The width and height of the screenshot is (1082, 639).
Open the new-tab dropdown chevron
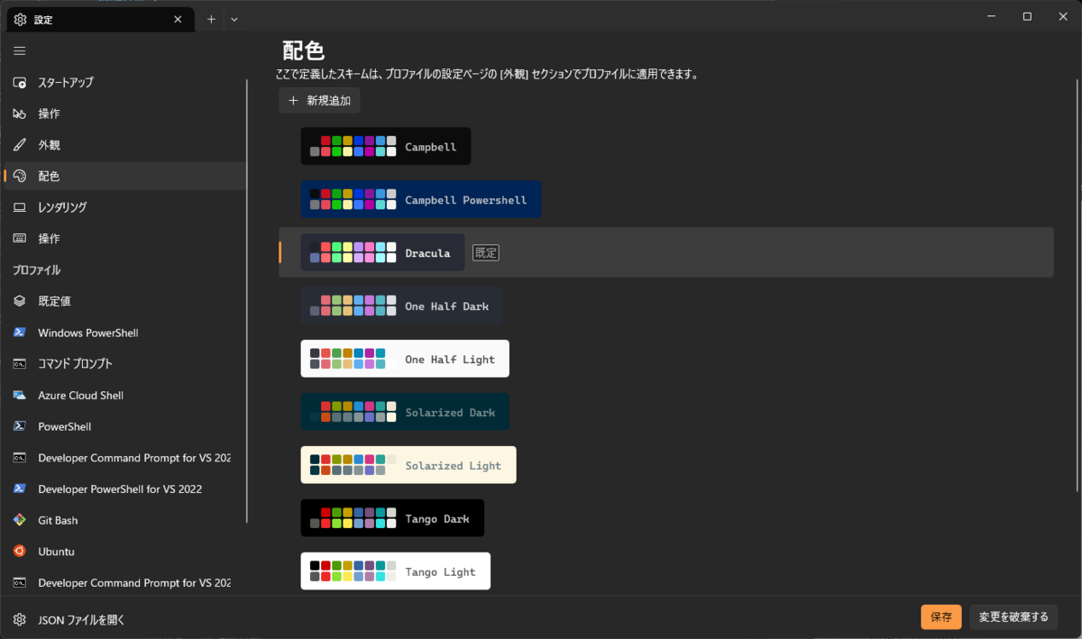[234, 19]
